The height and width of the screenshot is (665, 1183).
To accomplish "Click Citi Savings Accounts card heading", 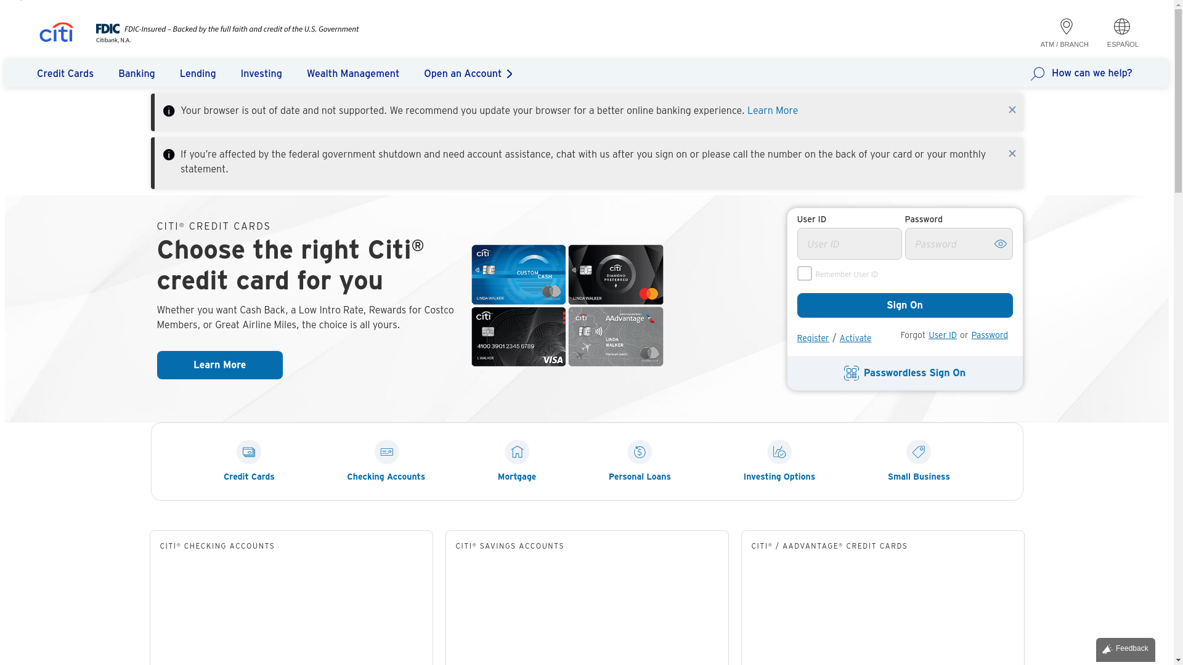I will coord(510,546).
